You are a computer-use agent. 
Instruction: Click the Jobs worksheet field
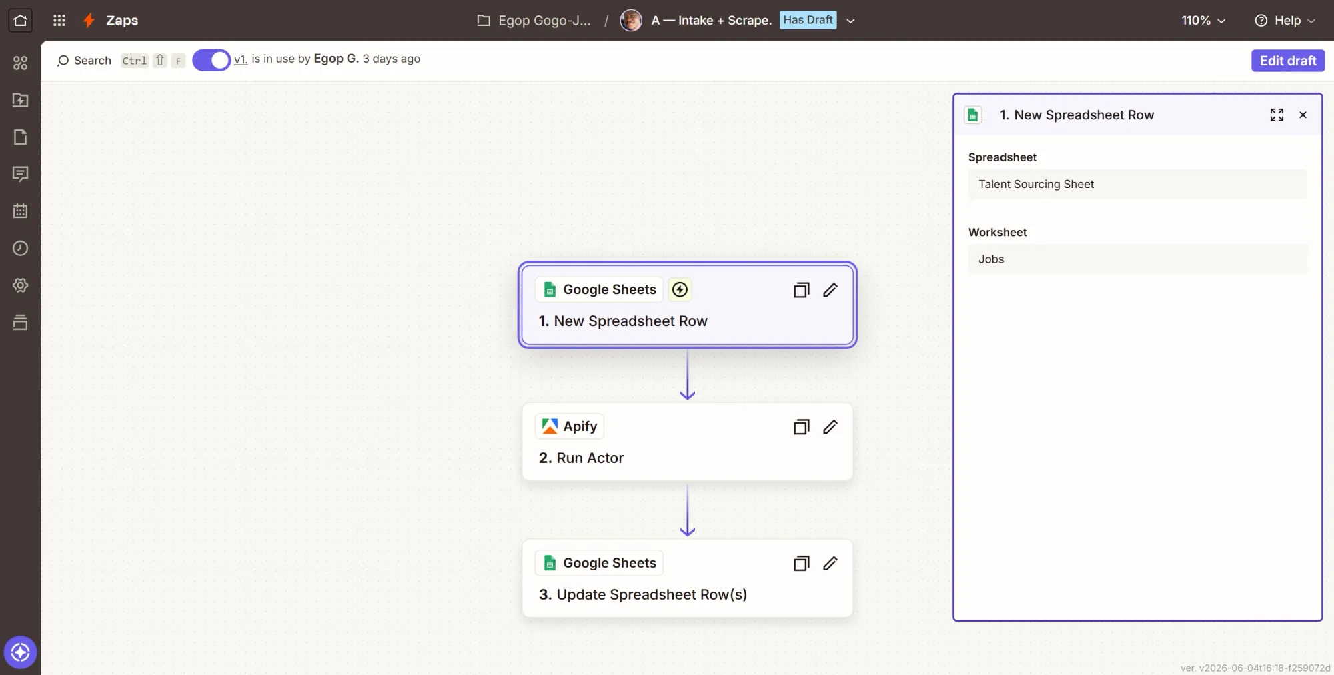pos(1137,259)
